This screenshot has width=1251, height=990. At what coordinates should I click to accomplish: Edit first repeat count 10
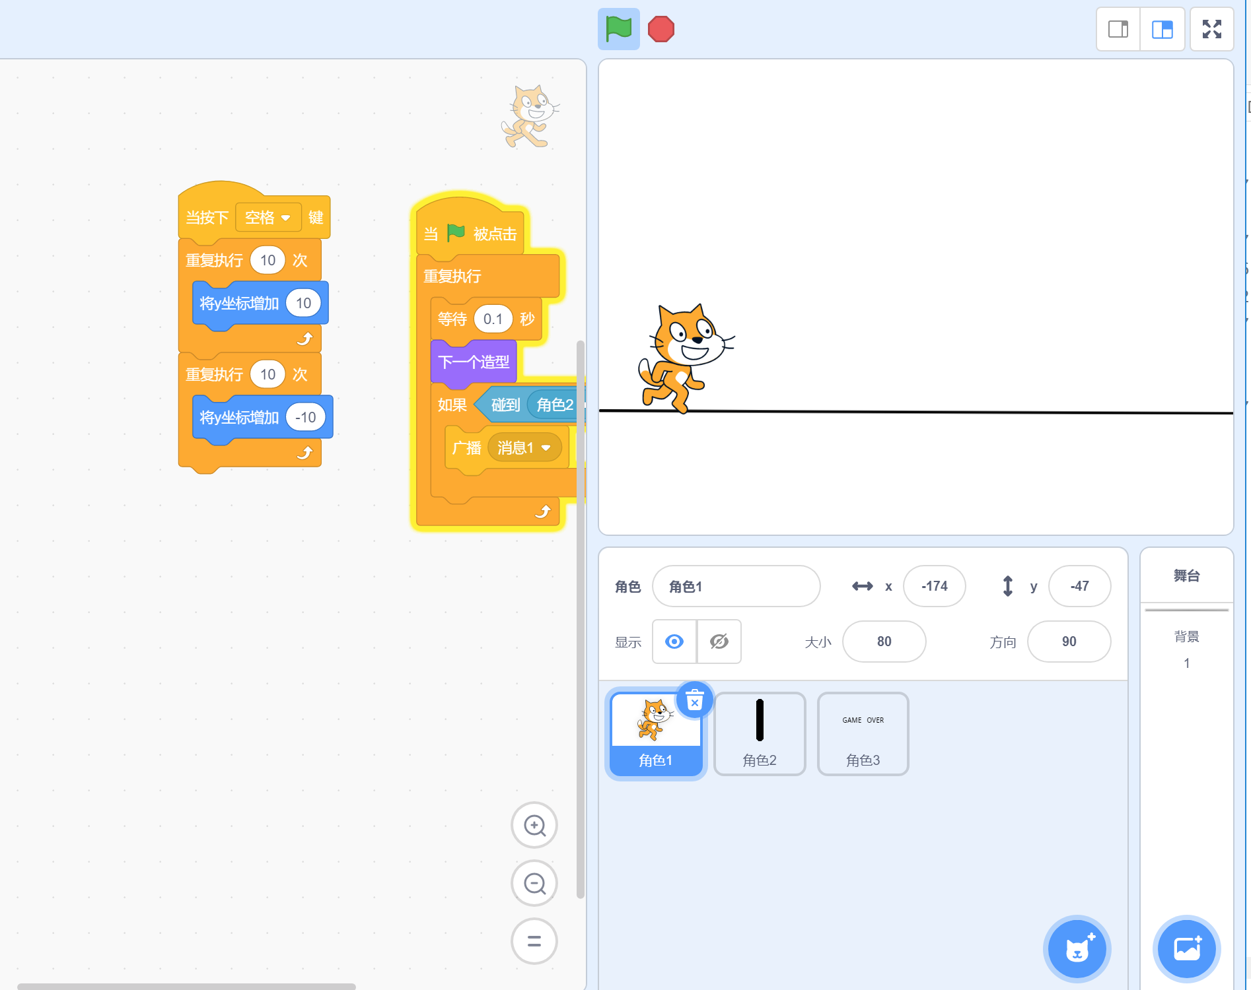click(268, 260)
